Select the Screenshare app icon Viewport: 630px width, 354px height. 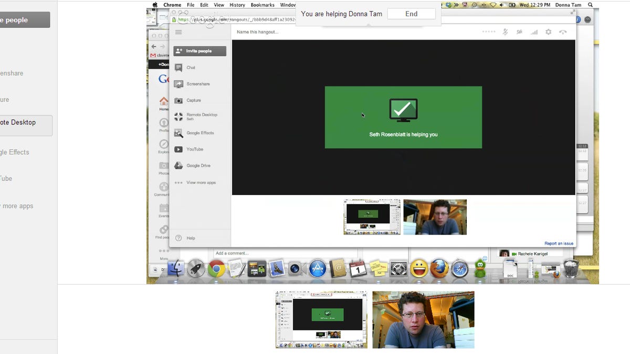178,84
